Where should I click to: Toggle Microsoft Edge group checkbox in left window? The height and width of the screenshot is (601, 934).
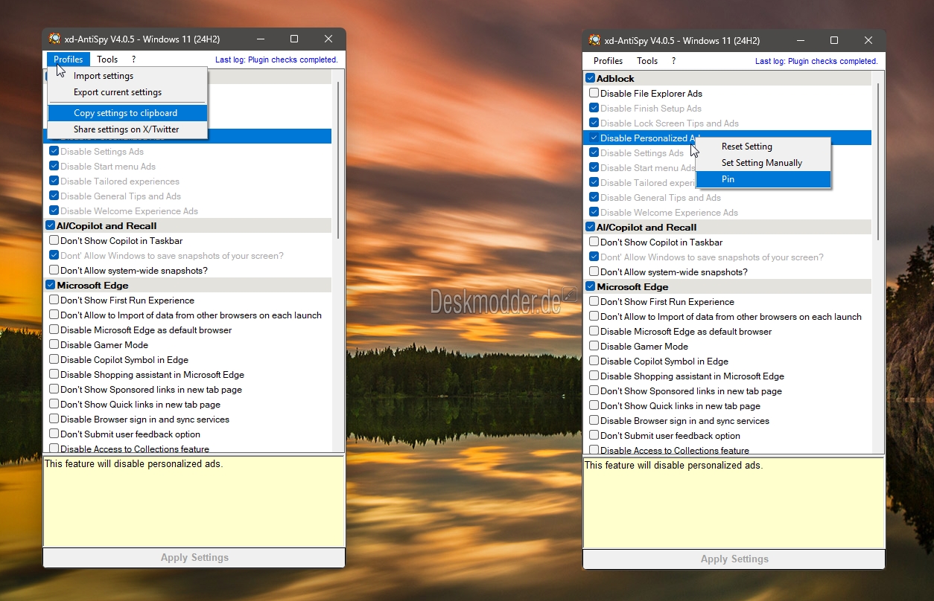tap(50, 286)
